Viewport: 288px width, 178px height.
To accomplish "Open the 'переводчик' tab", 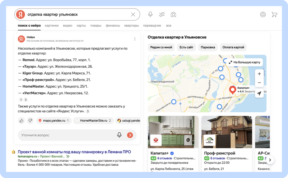I will pyautogui.click(x=152, y=26).
